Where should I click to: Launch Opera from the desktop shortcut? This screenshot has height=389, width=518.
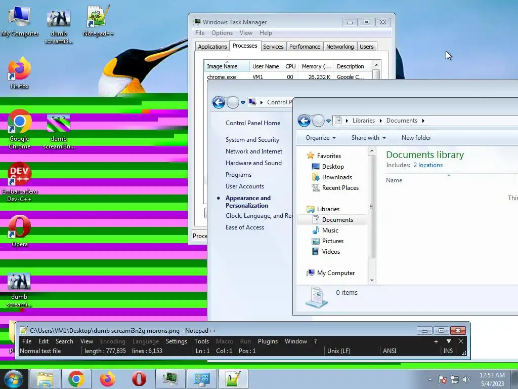click(20, 231)
